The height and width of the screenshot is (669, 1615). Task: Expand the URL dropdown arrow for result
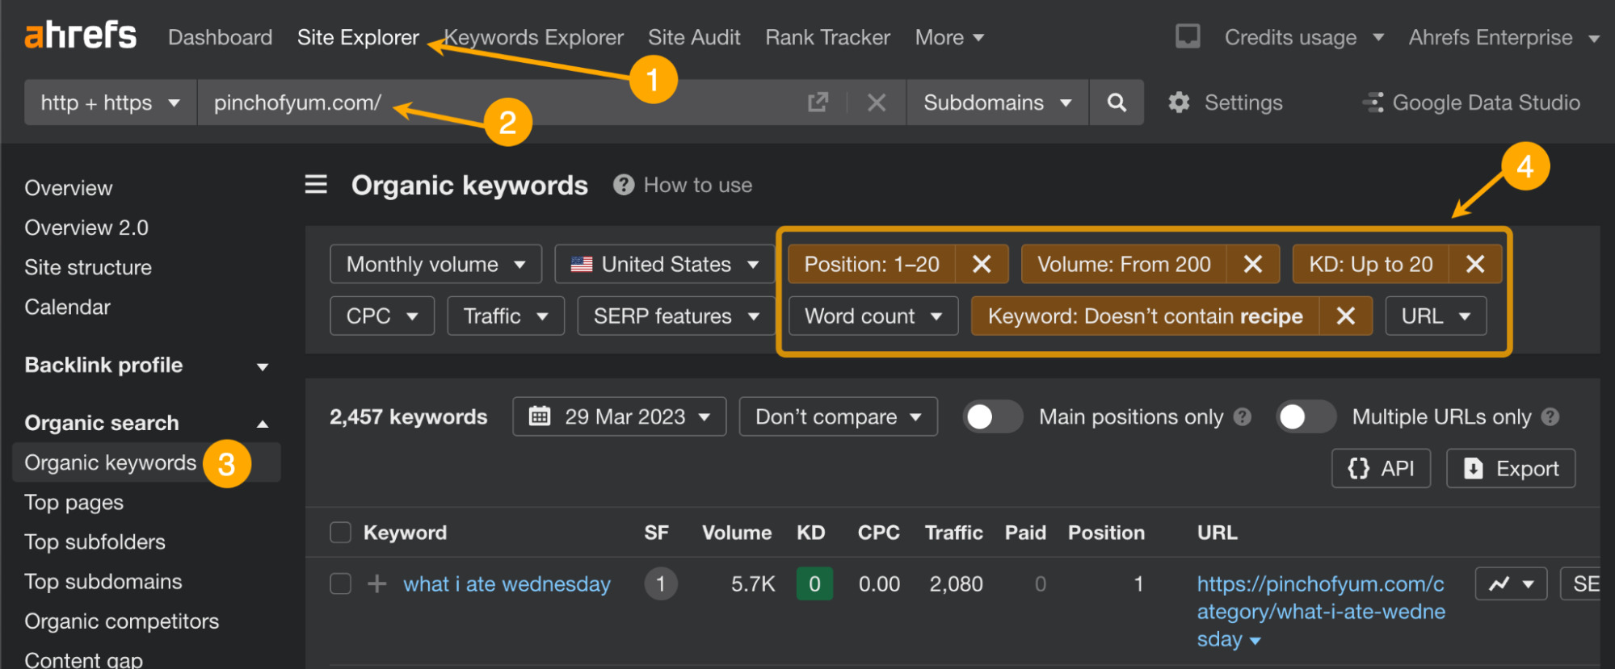coord(1255,641)
